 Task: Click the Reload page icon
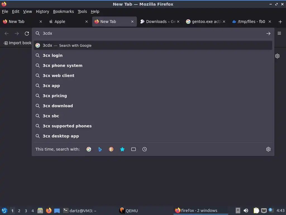[x=27, y=34]
